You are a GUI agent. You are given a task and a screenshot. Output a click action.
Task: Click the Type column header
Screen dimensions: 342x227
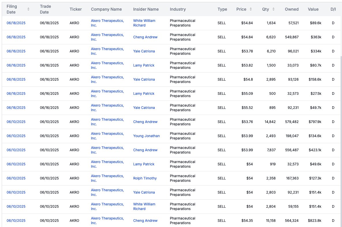coord(222,9)
